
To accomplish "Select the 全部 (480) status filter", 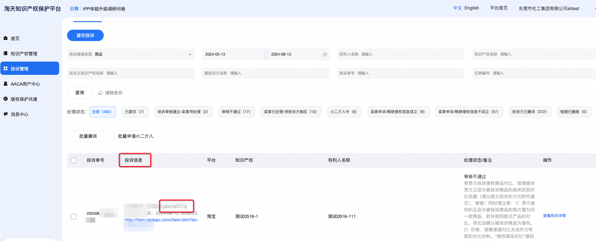I will click(102, 112).
